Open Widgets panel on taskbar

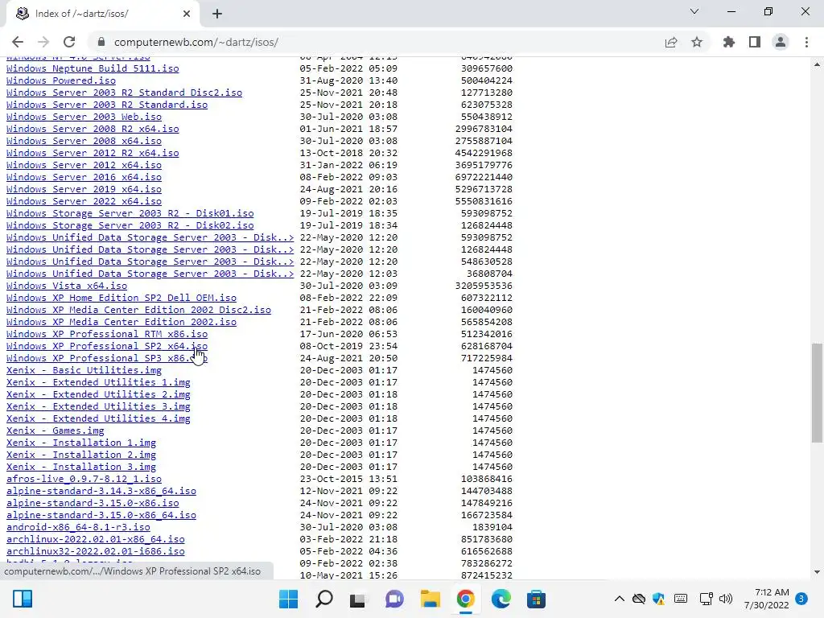[23, 599]
